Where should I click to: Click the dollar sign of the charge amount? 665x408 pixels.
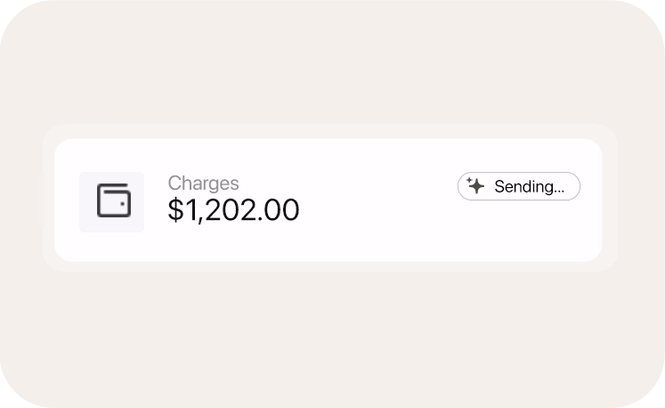click(175, 209)
